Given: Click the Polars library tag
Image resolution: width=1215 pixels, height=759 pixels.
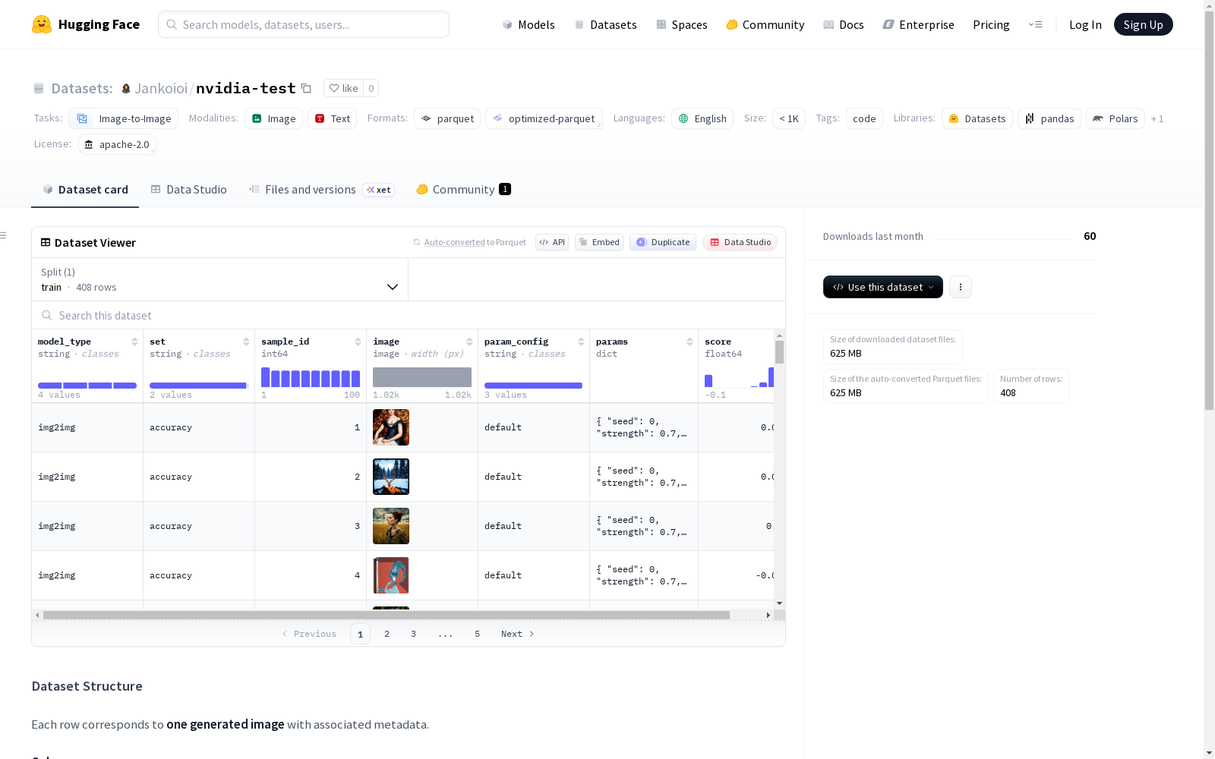Looking at the screenshot, I should click(x=1116, y=118).
